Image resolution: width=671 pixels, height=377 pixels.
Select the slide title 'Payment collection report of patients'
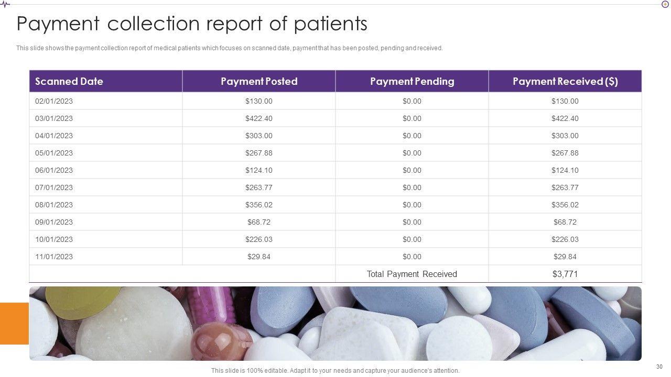[x=192, y=24]
